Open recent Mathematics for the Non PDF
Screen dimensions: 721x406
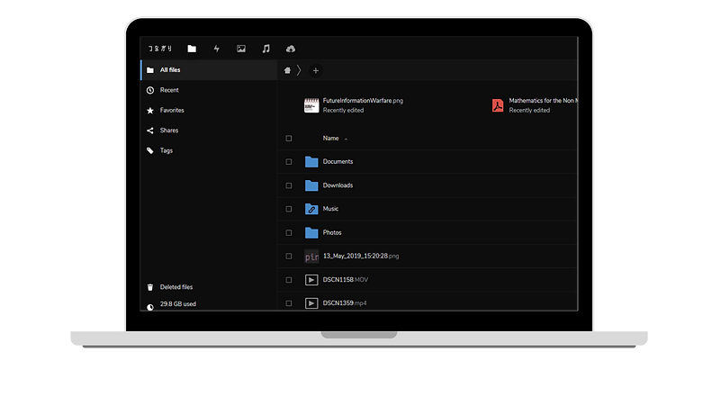tap(543, 101)
